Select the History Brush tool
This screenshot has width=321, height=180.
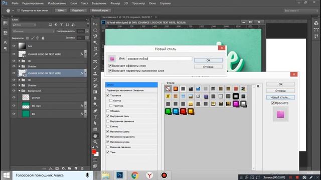point(95,80)
